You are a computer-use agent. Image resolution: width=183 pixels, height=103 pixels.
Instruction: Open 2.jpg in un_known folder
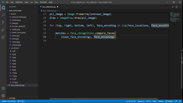click(x=14, y=54)
